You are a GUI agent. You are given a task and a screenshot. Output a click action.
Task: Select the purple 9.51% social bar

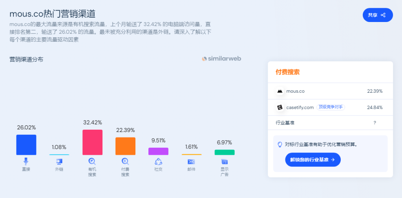159,151
